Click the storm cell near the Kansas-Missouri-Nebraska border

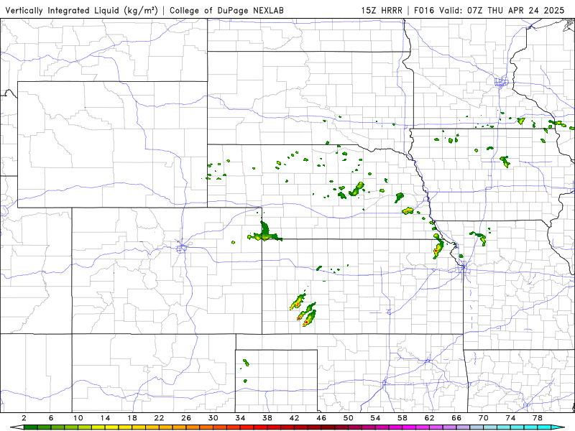438,247
